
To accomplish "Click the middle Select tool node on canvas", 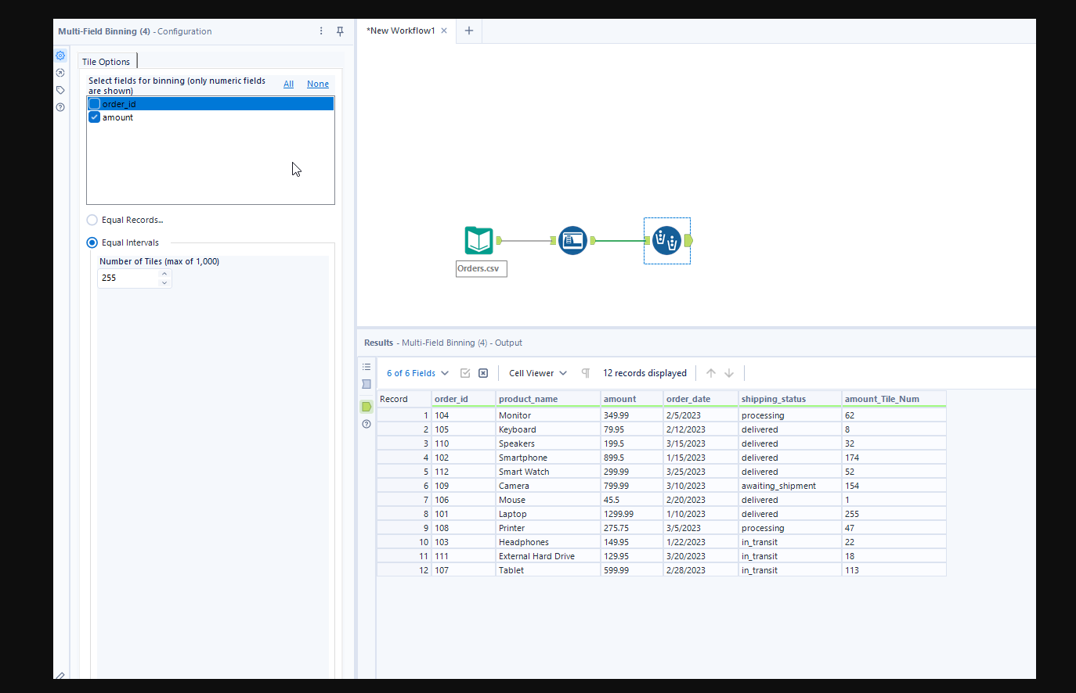I will click(572, 240).
